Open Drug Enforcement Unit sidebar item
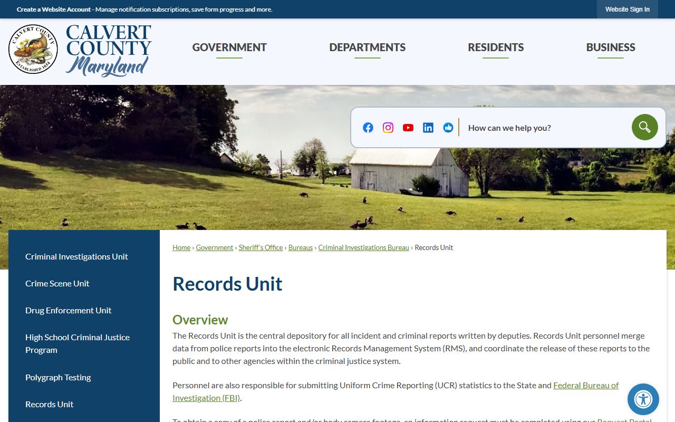Image resolution: width=675 pixels, height=422 pixels. [69, 310]
